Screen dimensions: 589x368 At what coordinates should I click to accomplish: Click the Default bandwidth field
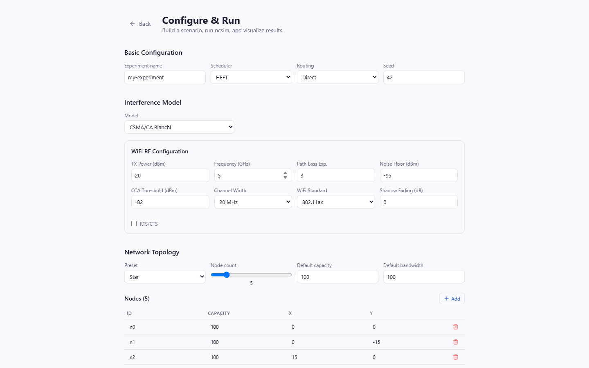424,277
